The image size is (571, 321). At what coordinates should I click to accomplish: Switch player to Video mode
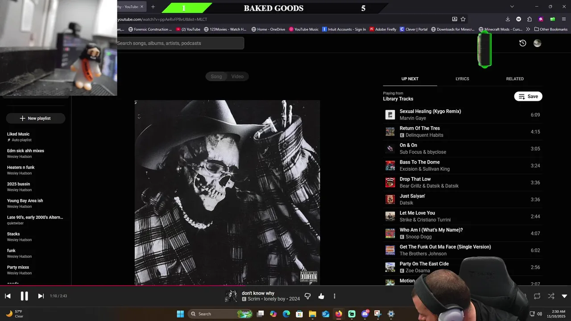237,77
